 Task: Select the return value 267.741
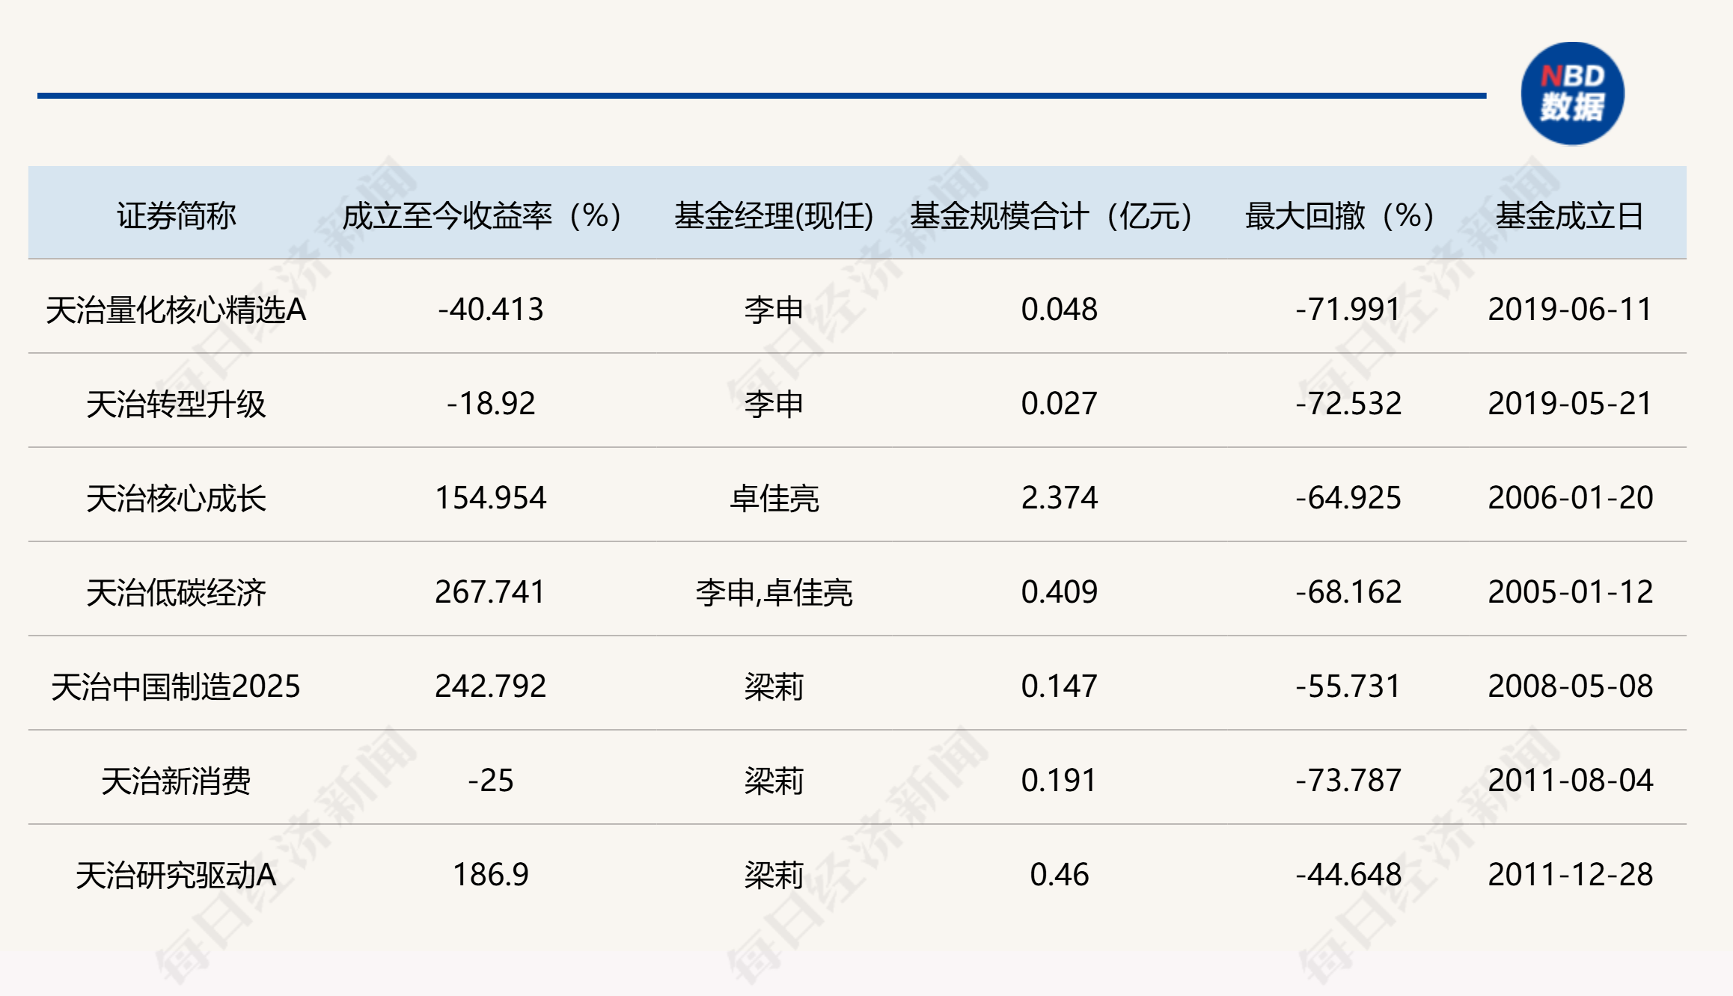point(491,591)
